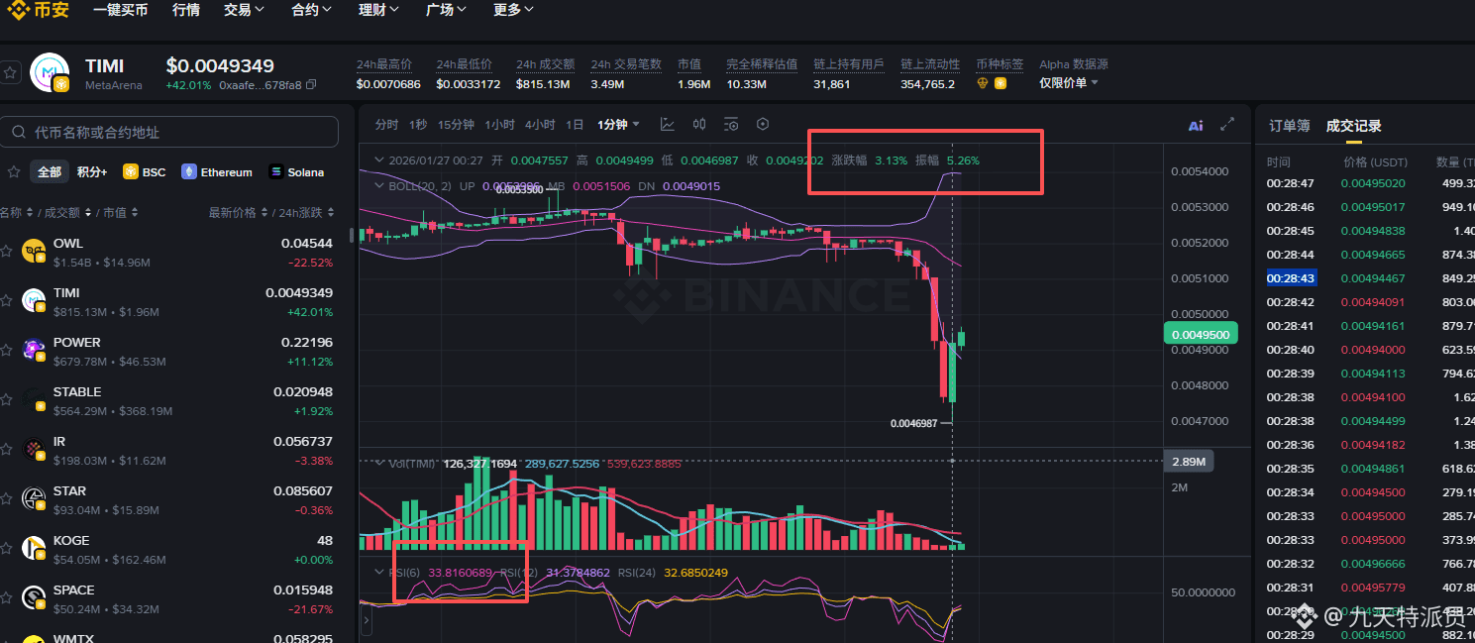Open the KOGE token row at price 48
The width and height of the screenshot is (1475, 643).
pyautogui.click(x=170, y=550)
